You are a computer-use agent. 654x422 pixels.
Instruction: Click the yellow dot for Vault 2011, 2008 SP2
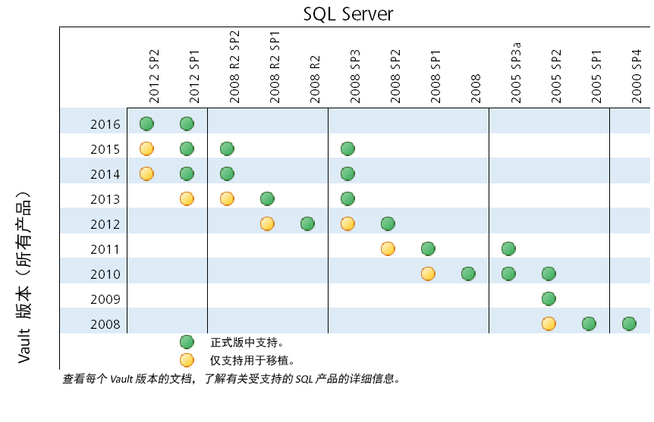click(388, 249)
